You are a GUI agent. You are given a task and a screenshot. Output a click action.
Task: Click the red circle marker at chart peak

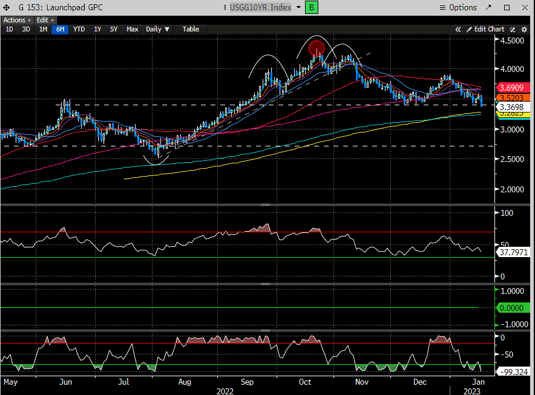(x=316, y=48)
